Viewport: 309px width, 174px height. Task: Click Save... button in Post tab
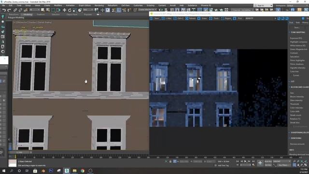click(x=297, y=28)
